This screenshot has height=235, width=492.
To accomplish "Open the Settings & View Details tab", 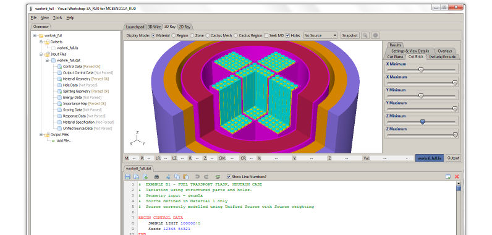I will pyautogui.click(x=410, y=51).
